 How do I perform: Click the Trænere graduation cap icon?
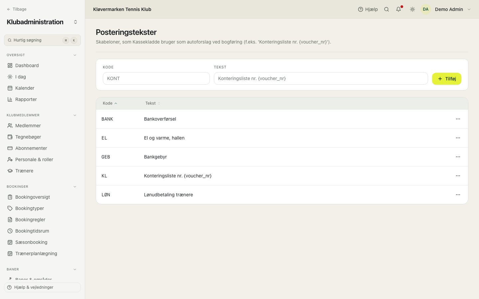(x=10, y=171)
